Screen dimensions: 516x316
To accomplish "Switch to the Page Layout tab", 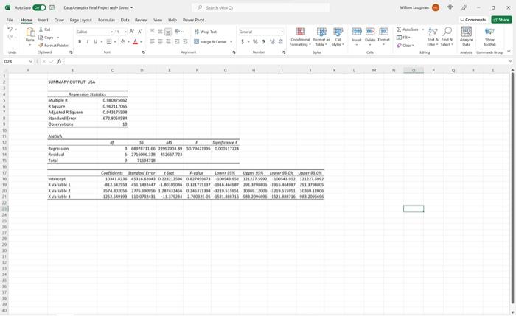I will tap(80, 20).
